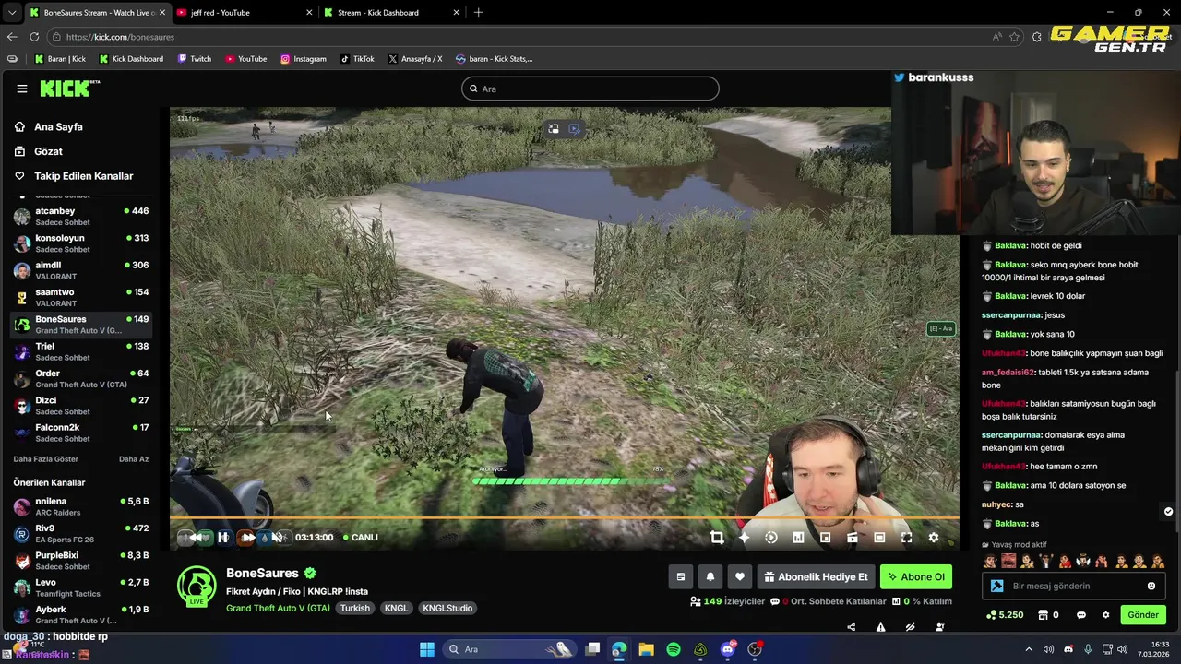The image size is (1181, 664).
Task: Click the crop/clip icon in player controls
Action: click(x=717, y=538)
